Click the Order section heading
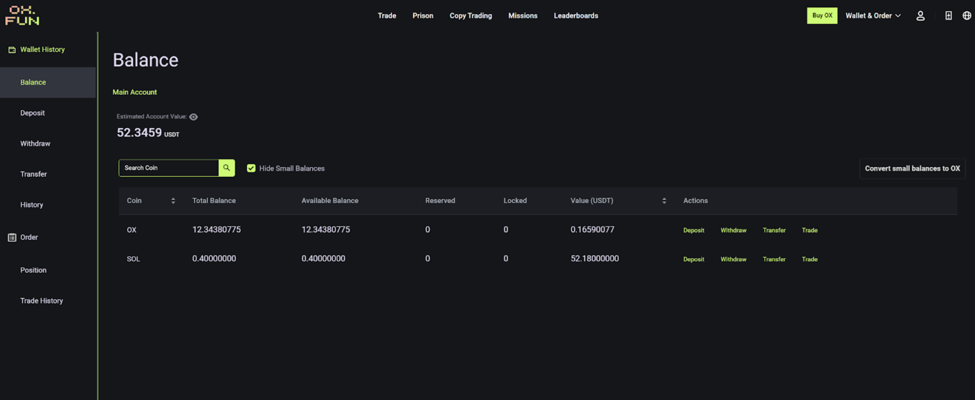 pyautogui.click(x=29, y=237)
